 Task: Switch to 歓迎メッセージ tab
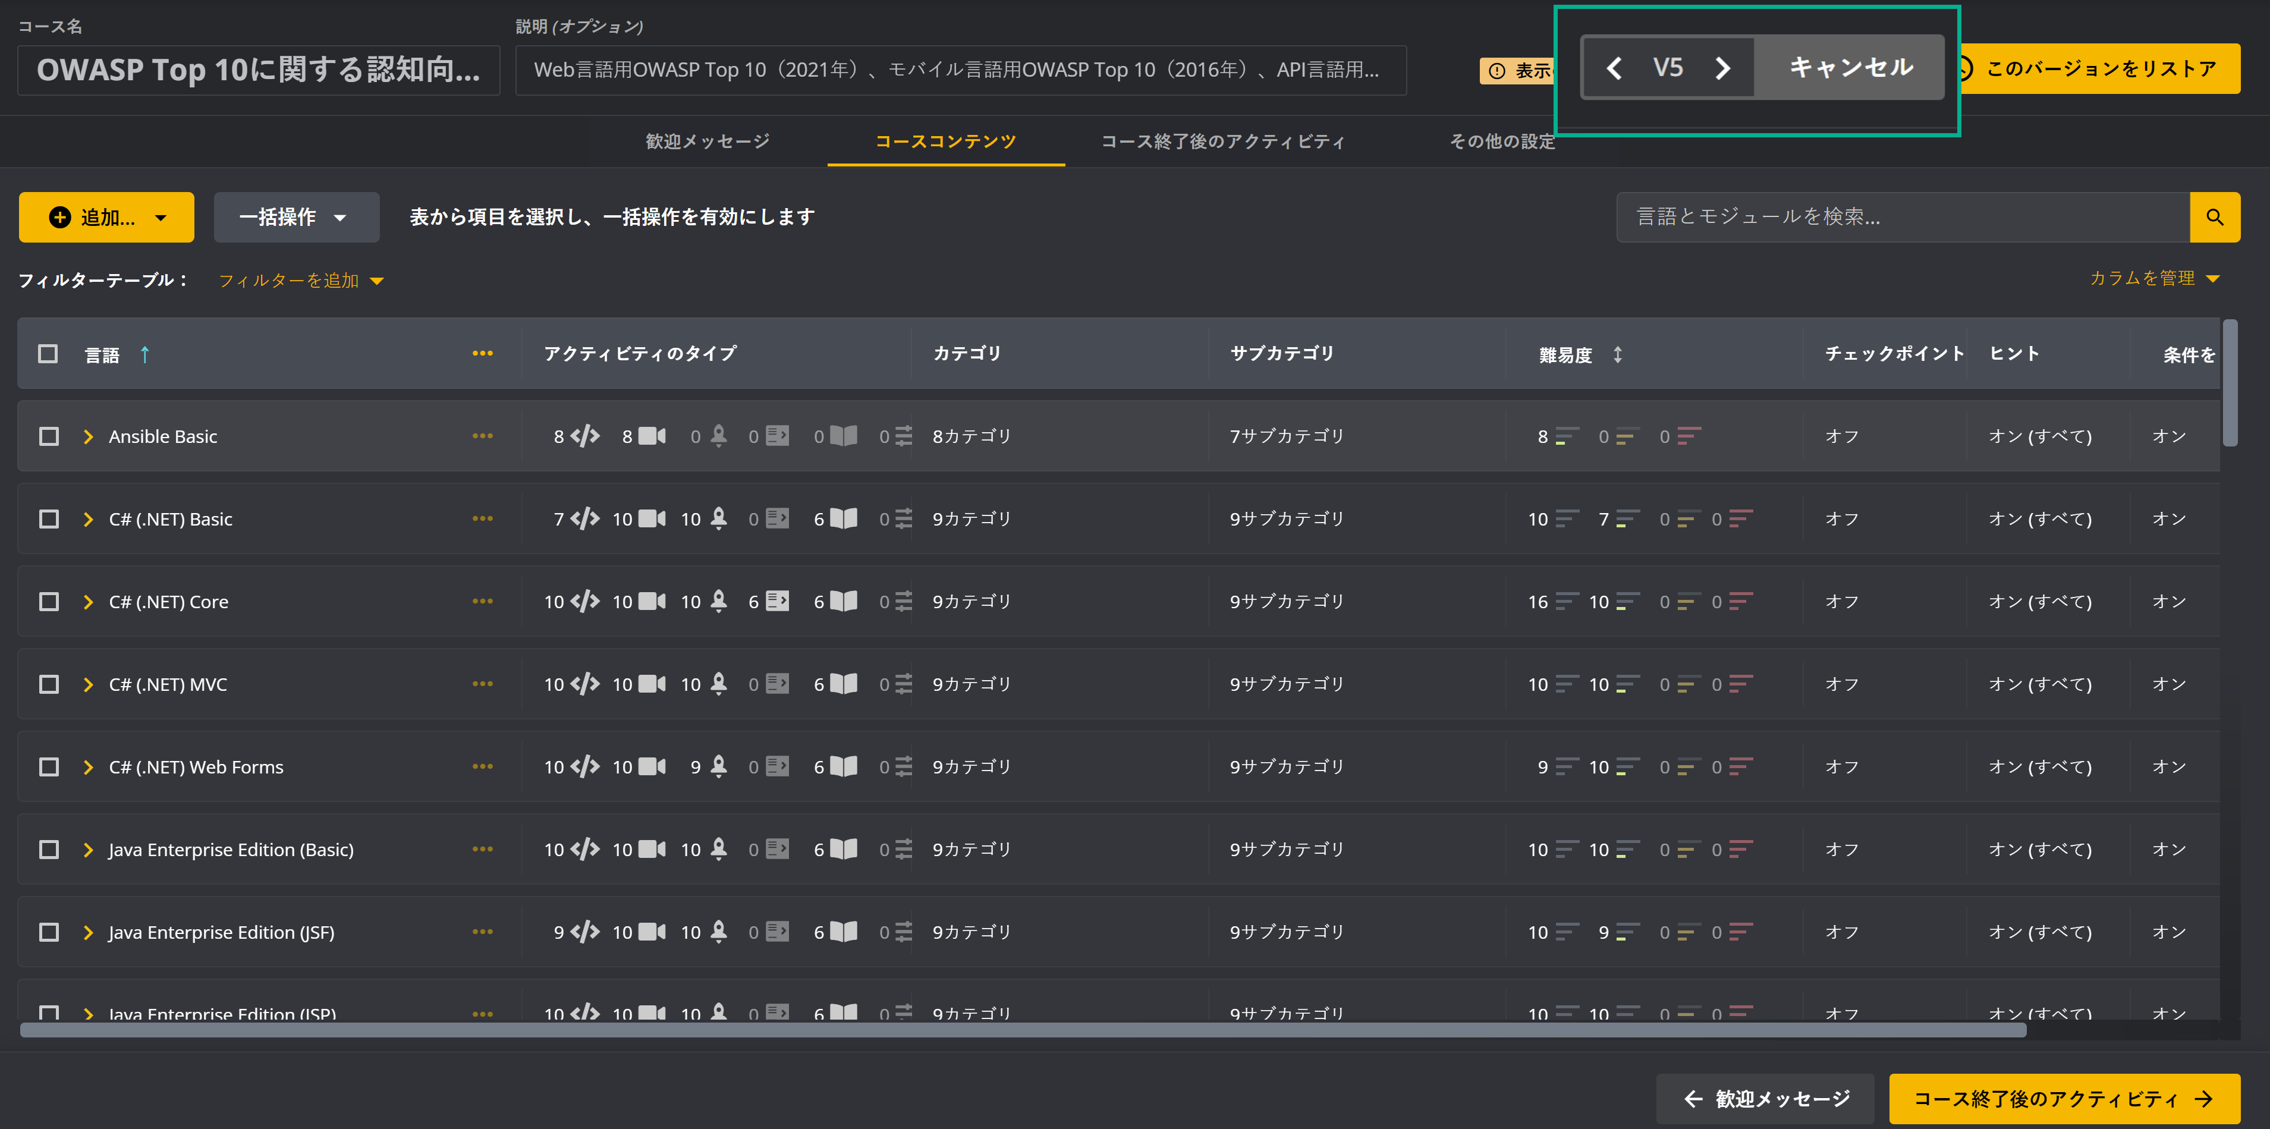coord(707,141)
